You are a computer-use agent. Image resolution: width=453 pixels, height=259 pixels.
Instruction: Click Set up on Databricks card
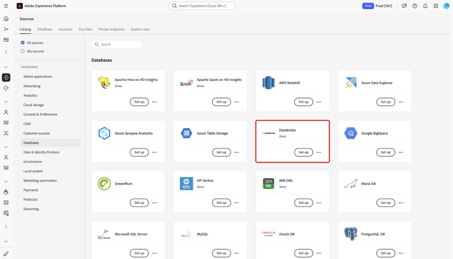[303, 153]
